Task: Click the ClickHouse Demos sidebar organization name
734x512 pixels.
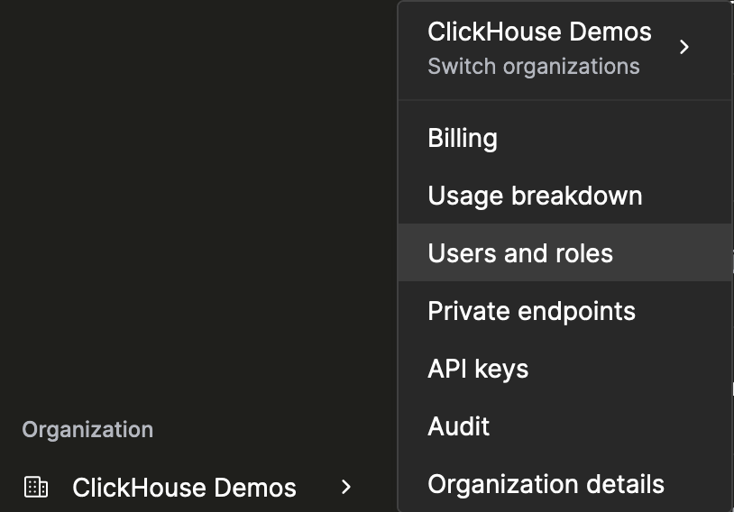Action: [184, 488]
